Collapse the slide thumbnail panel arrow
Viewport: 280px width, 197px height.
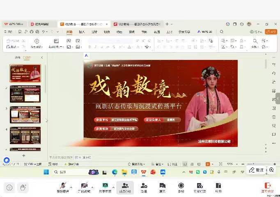(x=42, y=58)
